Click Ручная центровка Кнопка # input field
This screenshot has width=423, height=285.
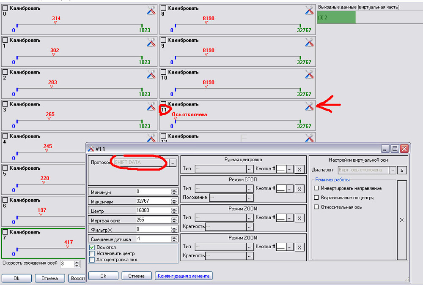(281, 169)
